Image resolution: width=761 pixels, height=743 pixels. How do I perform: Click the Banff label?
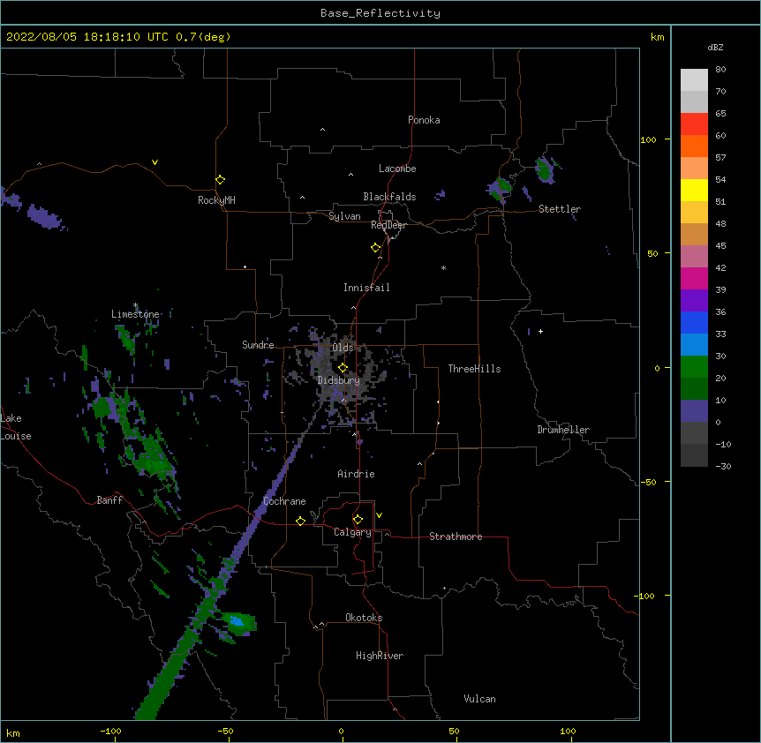pos(109,500)
